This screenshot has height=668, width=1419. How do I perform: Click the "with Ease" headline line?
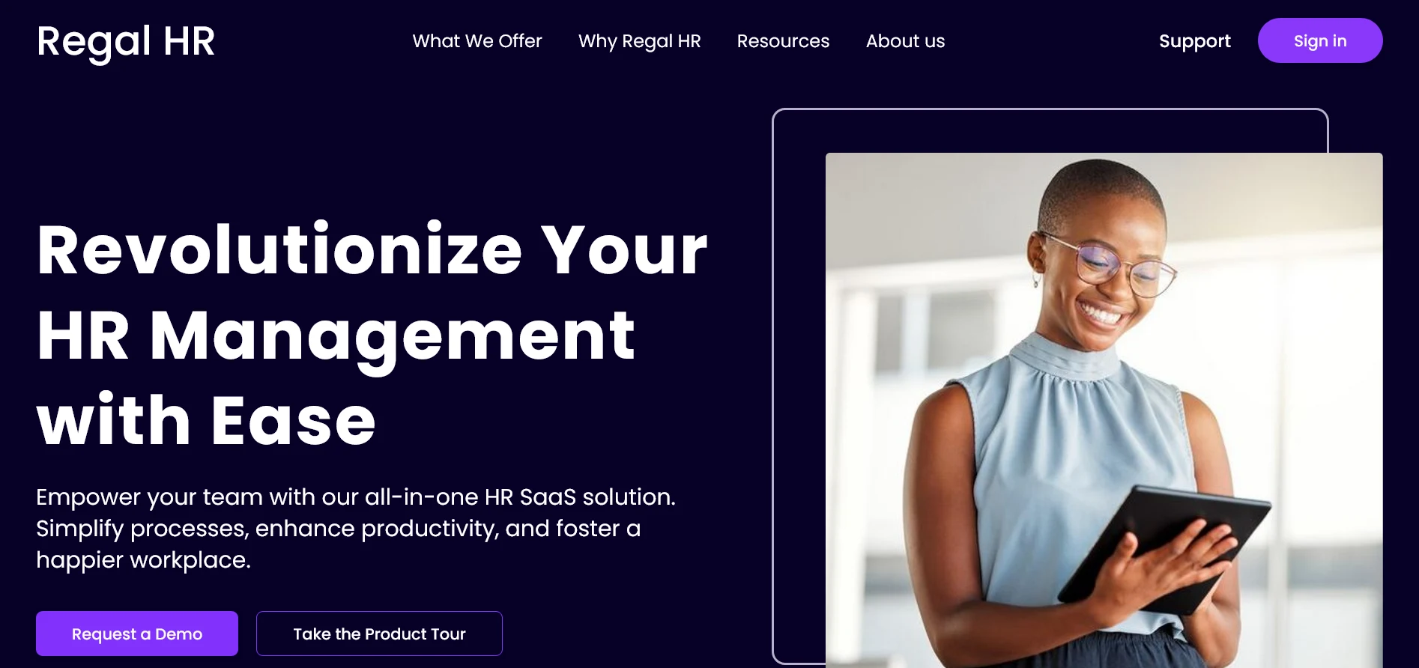tap(206, 420)
